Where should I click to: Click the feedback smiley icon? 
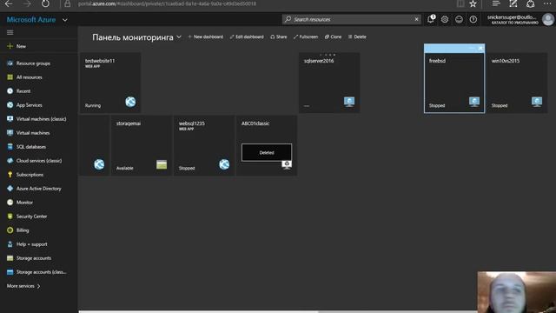point(459,19)
